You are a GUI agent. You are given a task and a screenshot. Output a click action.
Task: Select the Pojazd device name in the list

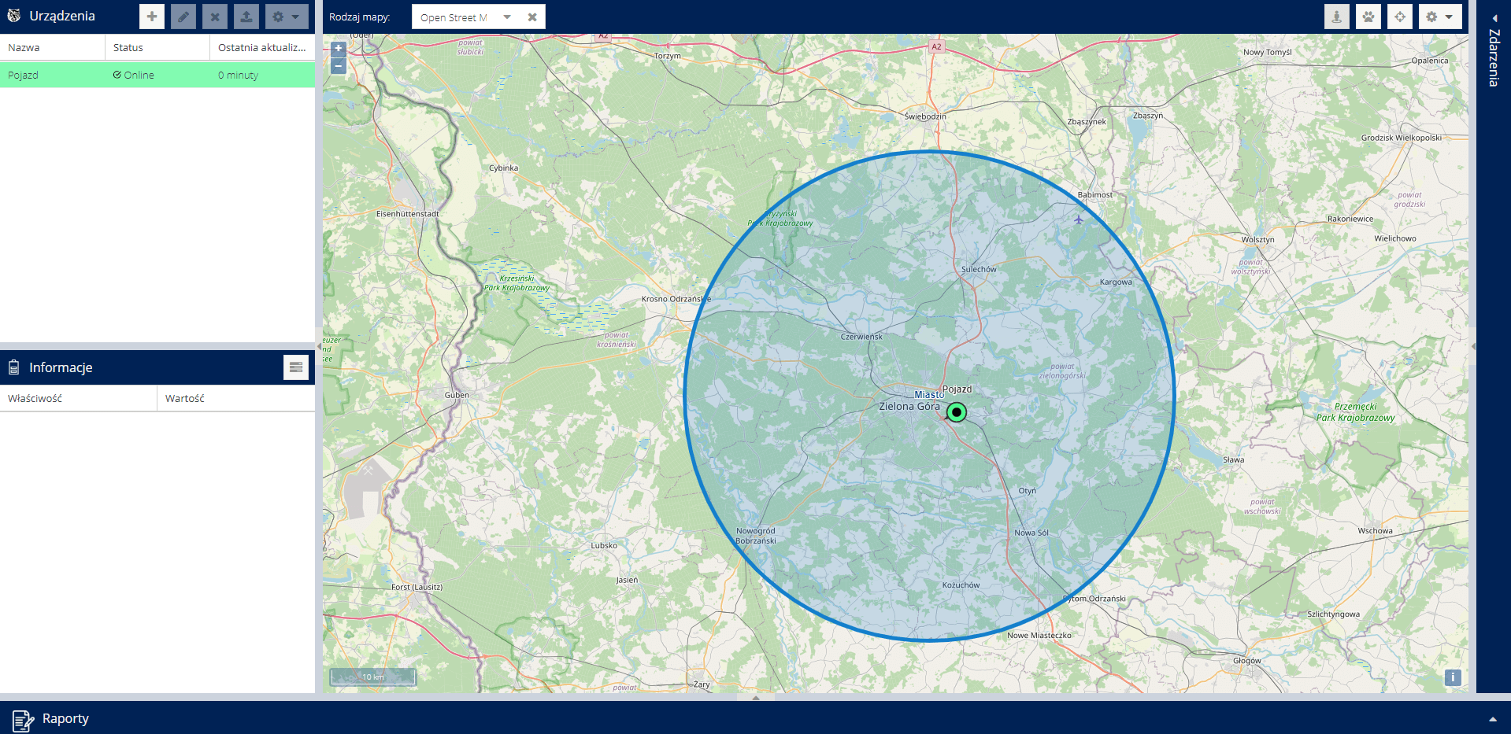[24, 75]
